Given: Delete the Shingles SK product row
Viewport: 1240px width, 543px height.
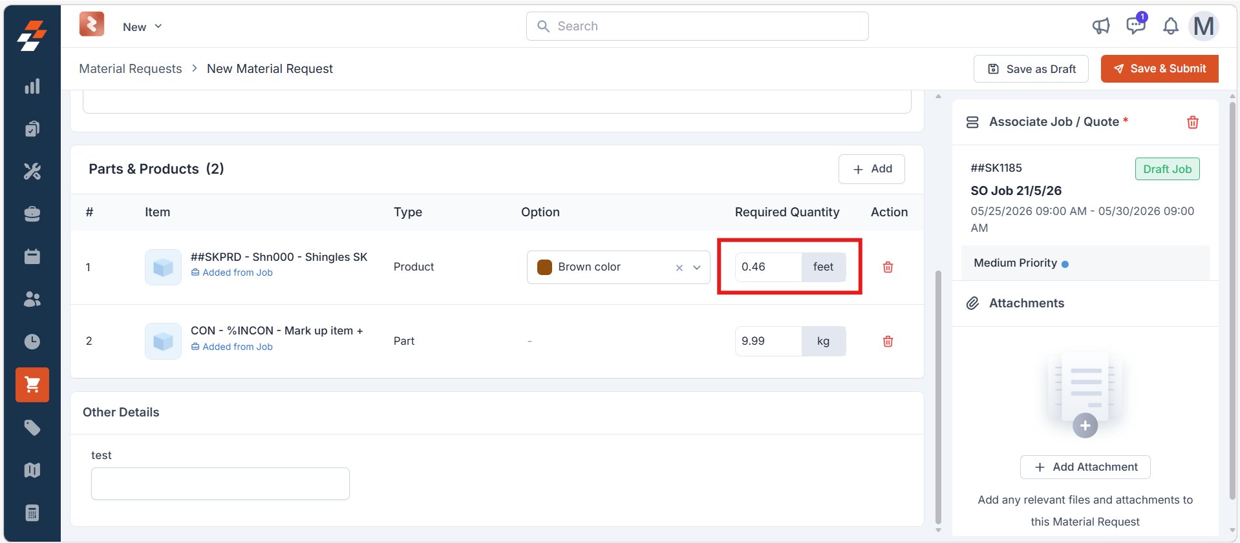Looking at the screenshot, I should tap(888, 267).
